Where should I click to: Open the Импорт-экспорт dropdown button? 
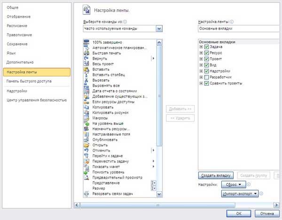pos(240,194)
